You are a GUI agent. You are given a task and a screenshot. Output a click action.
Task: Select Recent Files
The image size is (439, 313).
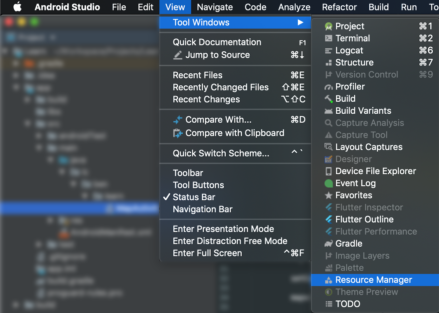[x=235, y=75]
